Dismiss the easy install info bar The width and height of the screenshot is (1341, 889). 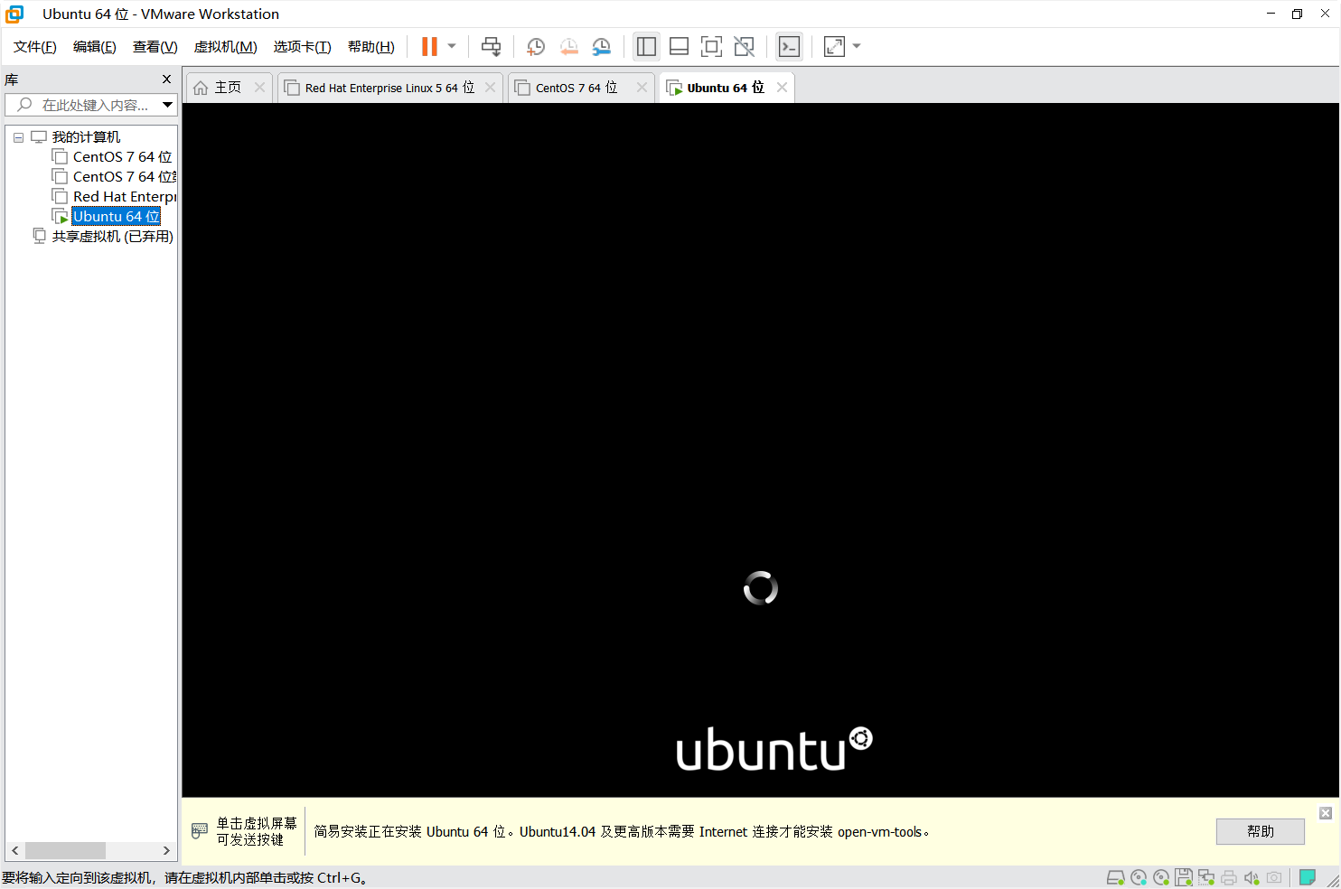point(1326,813)
